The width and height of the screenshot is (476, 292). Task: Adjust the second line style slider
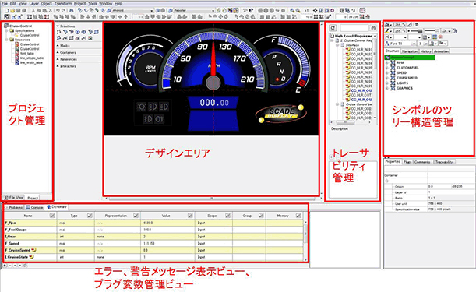[432, 31]
